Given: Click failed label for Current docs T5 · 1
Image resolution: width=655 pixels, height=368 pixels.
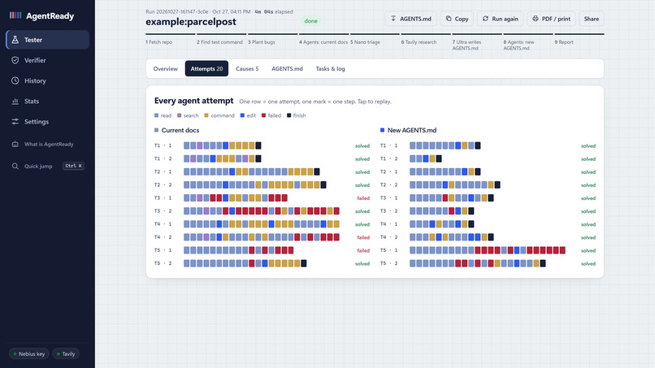Looking at the screenshot, I should [363, 251].
